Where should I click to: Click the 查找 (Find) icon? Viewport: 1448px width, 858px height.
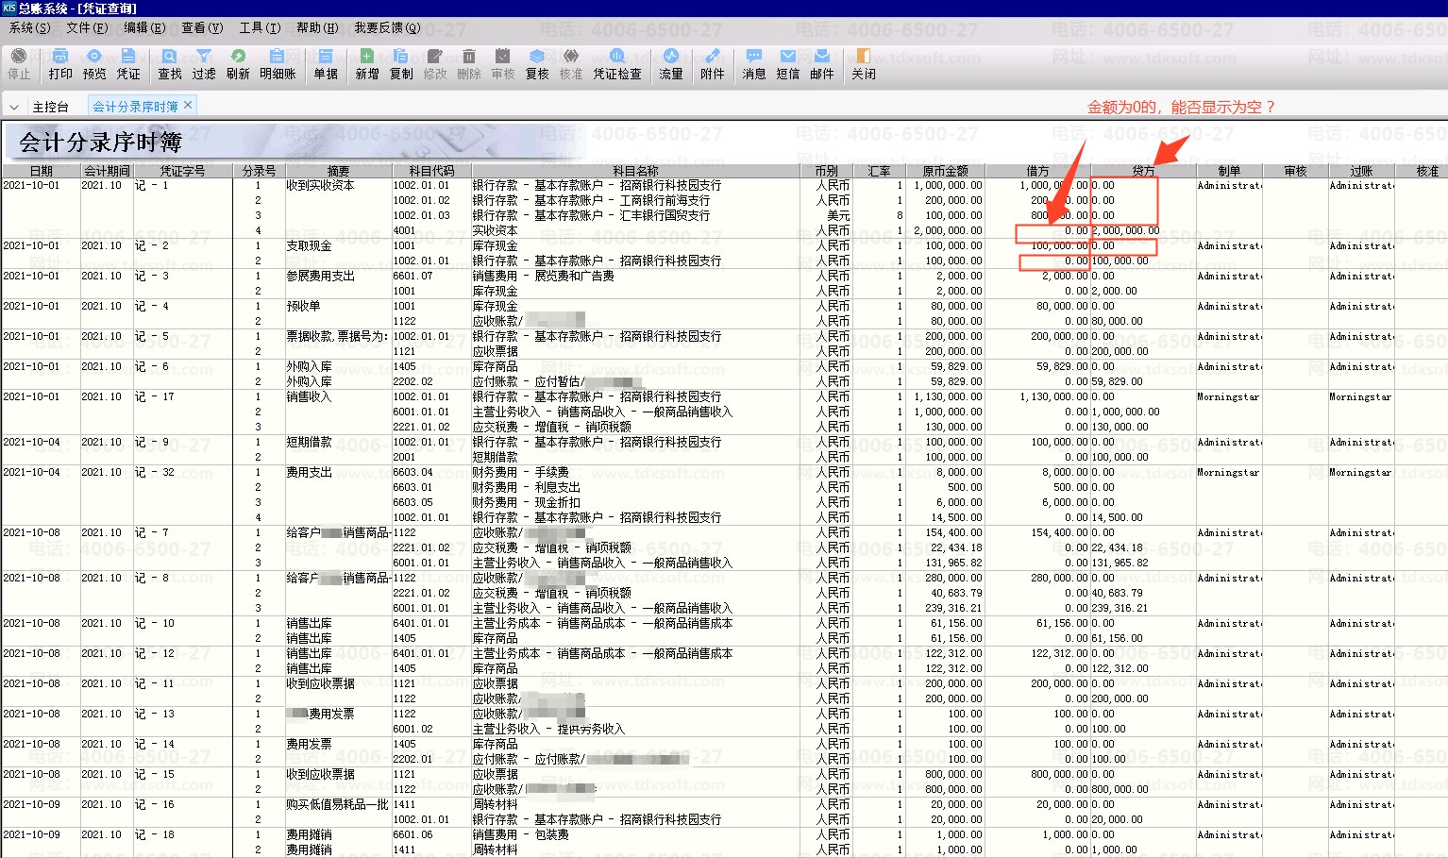170,63
